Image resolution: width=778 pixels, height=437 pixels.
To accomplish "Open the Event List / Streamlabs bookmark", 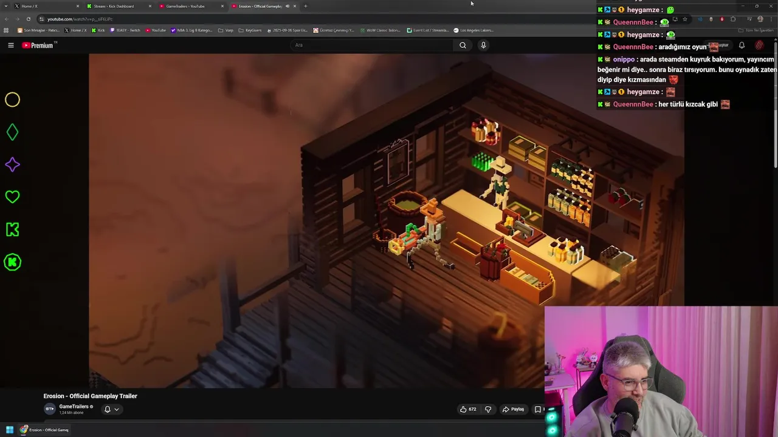I will click(428, 30).
